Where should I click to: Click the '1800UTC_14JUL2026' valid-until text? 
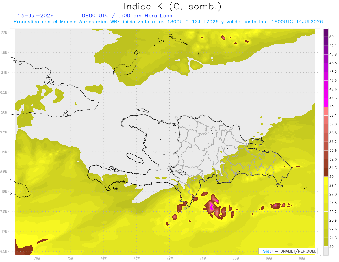(x=297, y=22)
